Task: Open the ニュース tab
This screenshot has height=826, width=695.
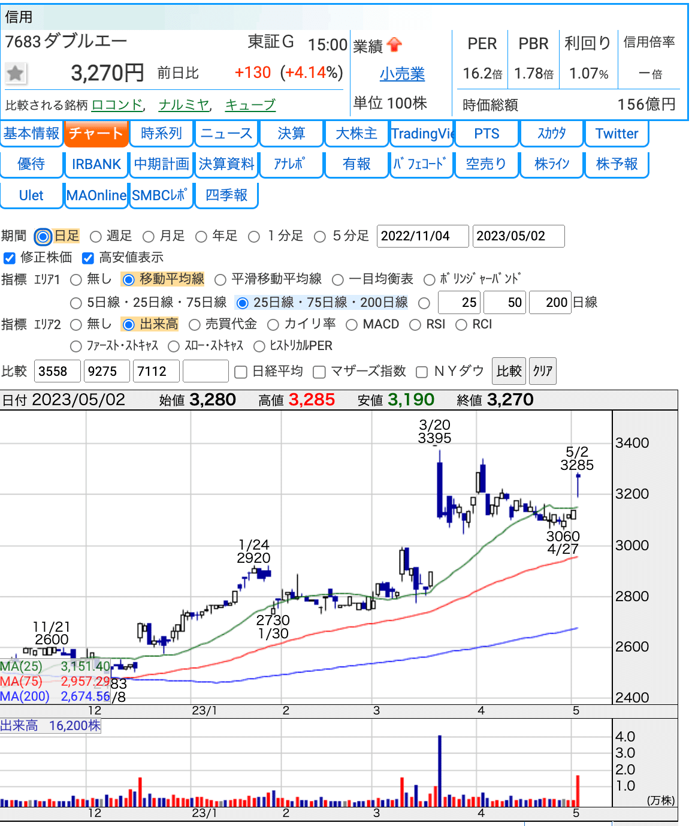Action: 226,133
